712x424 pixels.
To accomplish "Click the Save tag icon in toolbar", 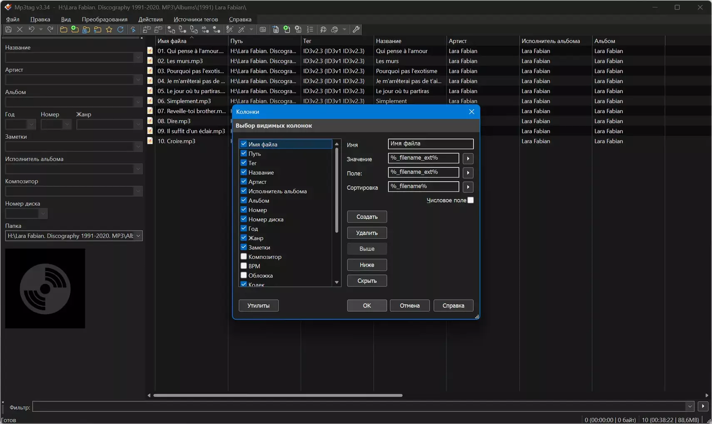I will 8,30.
